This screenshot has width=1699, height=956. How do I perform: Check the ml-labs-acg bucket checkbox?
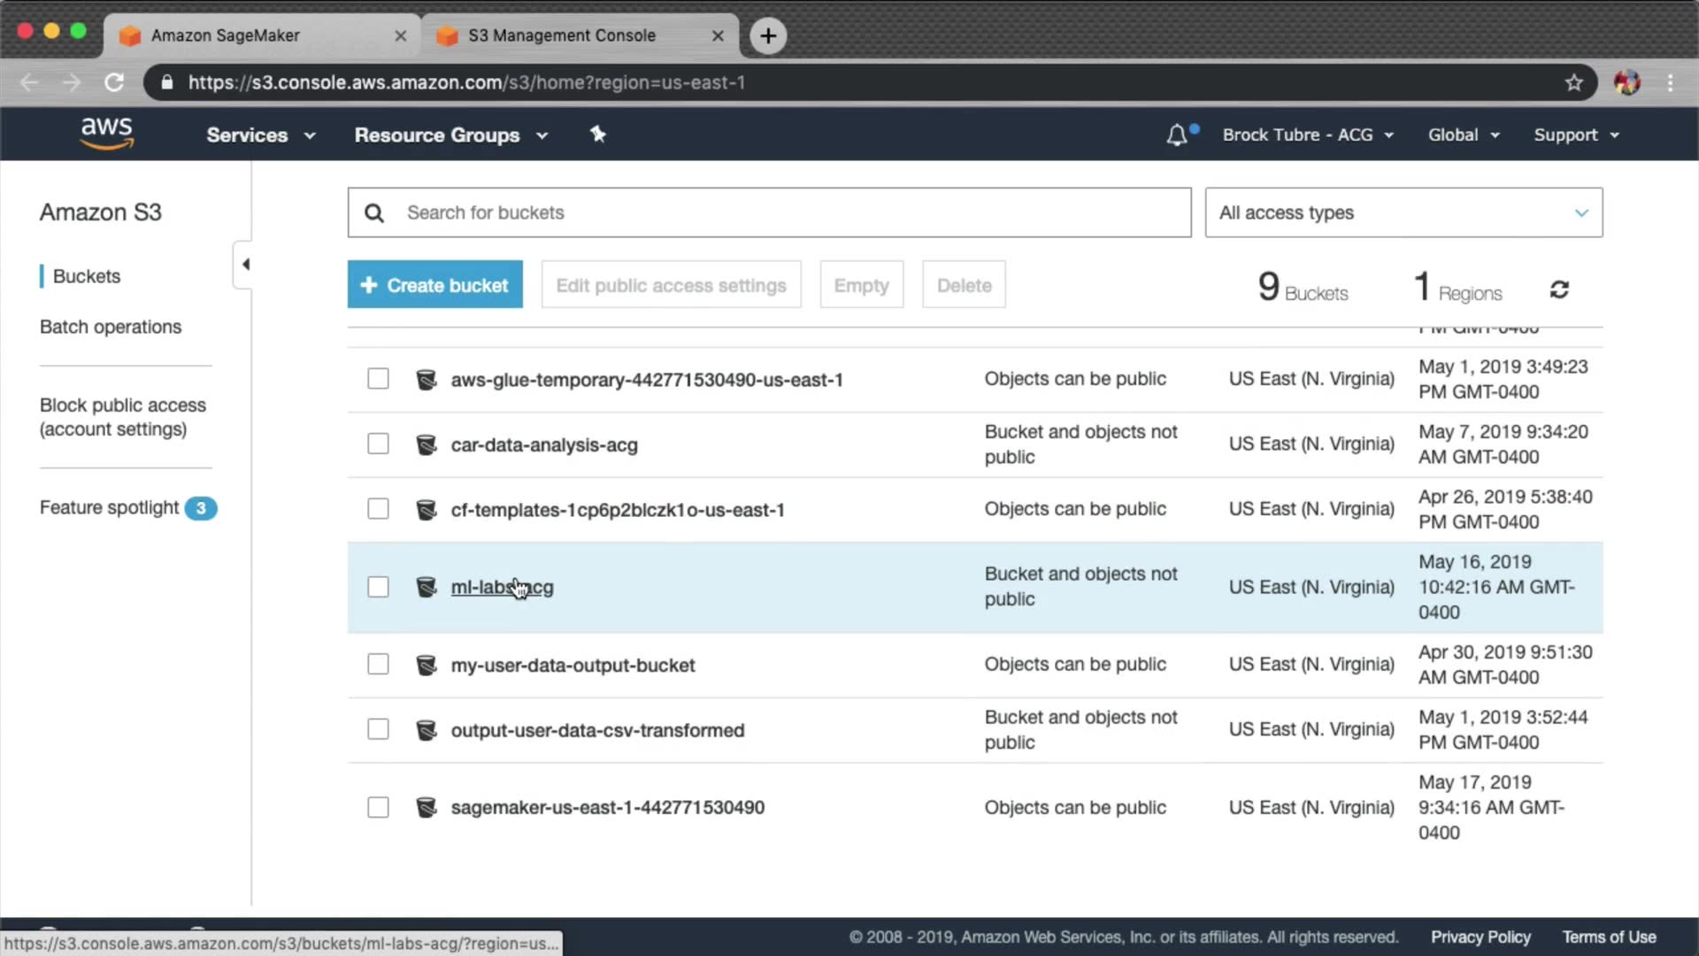378,587
